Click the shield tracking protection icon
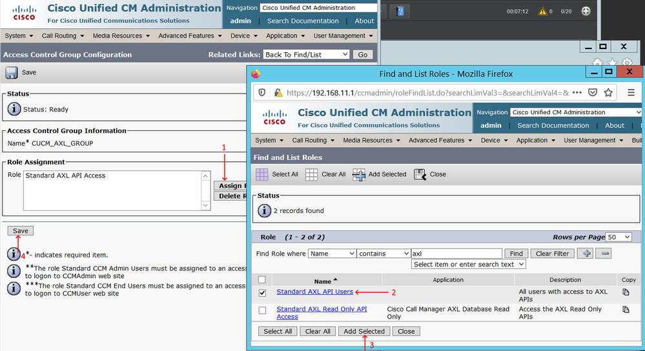This screenshot has width=645, height=351. point(262,93)
